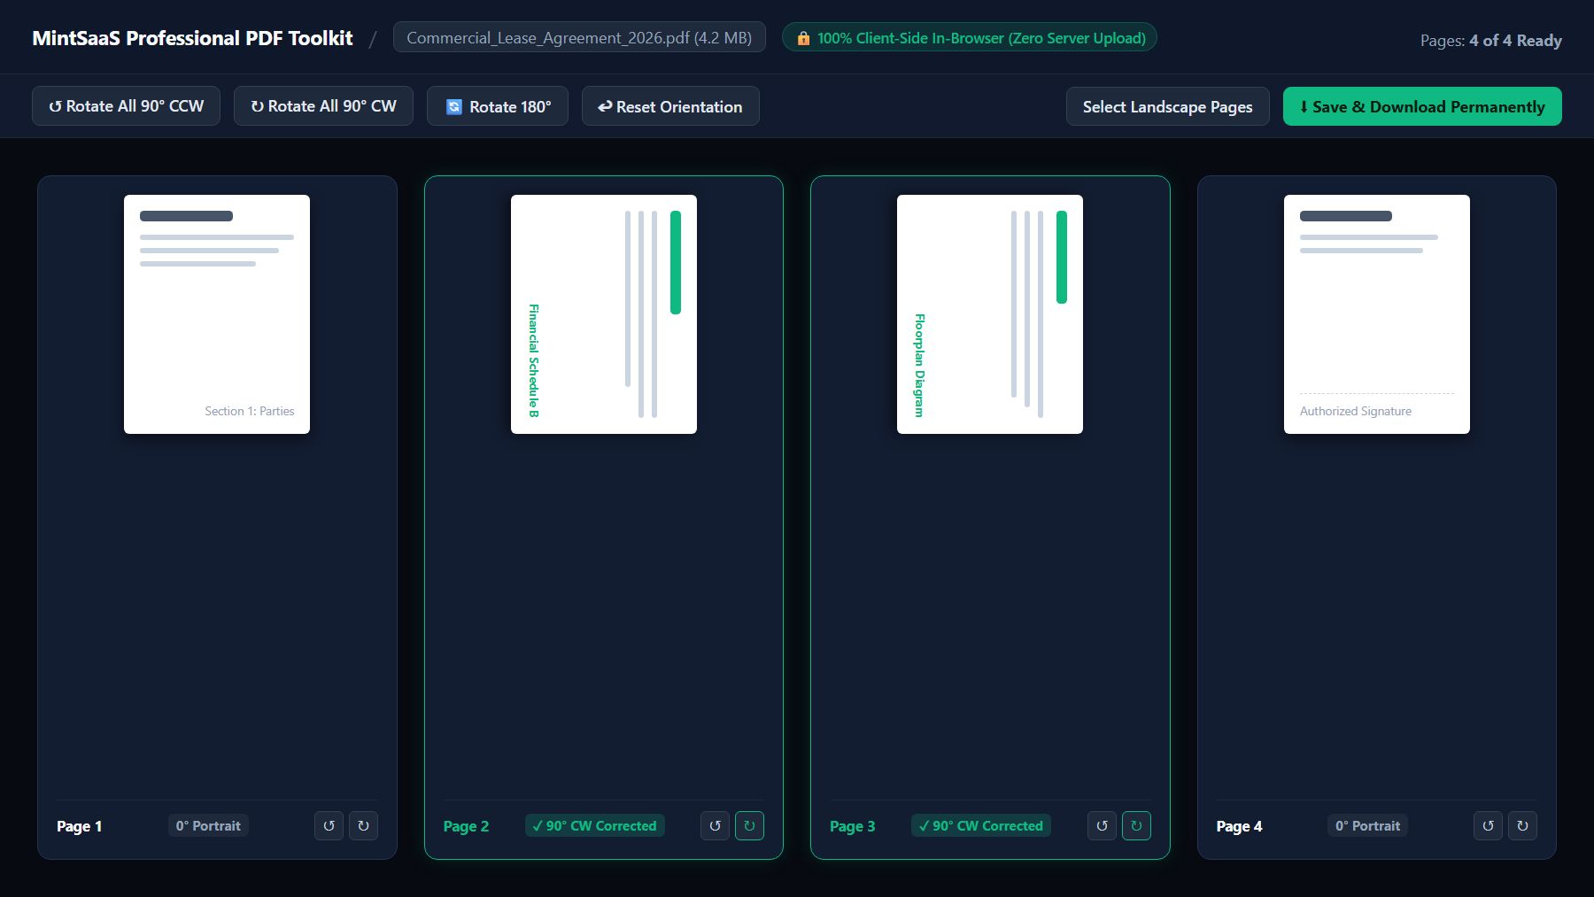
Task: Select the Authorized Signature page thumbnail
Action: click(x=1377, y=314)
